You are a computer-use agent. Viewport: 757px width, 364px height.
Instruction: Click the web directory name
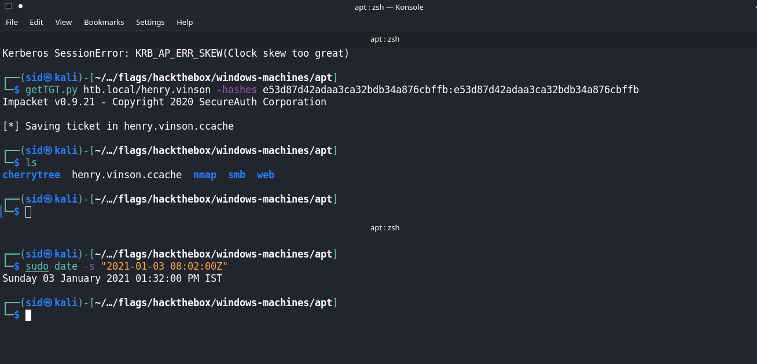click(x=266, y=175)
